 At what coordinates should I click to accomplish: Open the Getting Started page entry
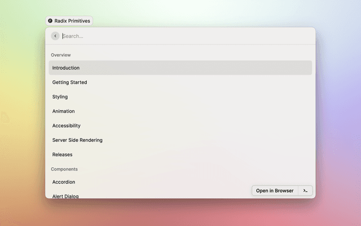(69, 82)
